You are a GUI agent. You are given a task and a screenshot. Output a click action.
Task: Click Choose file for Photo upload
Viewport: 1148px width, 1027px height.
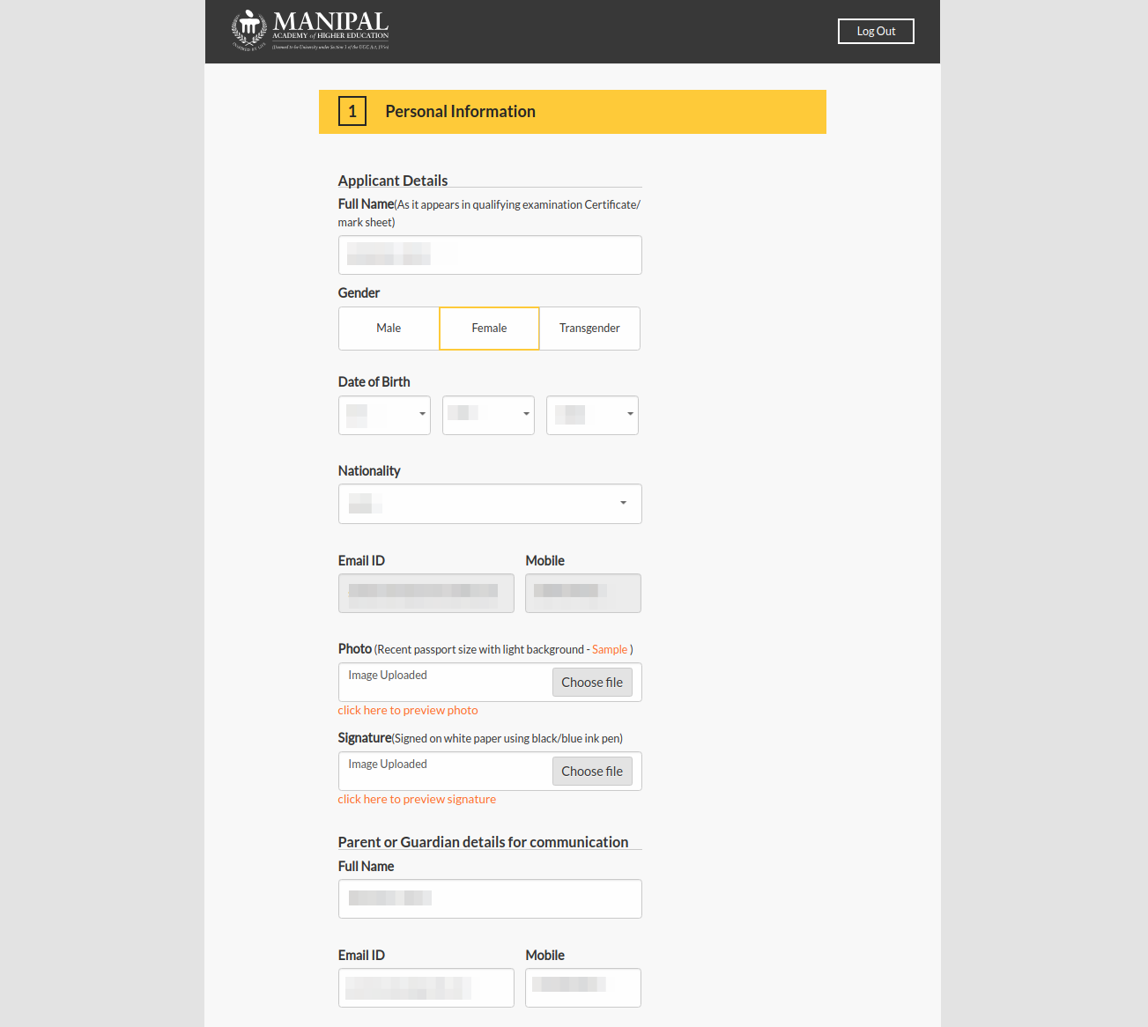(x=592, y=682)
